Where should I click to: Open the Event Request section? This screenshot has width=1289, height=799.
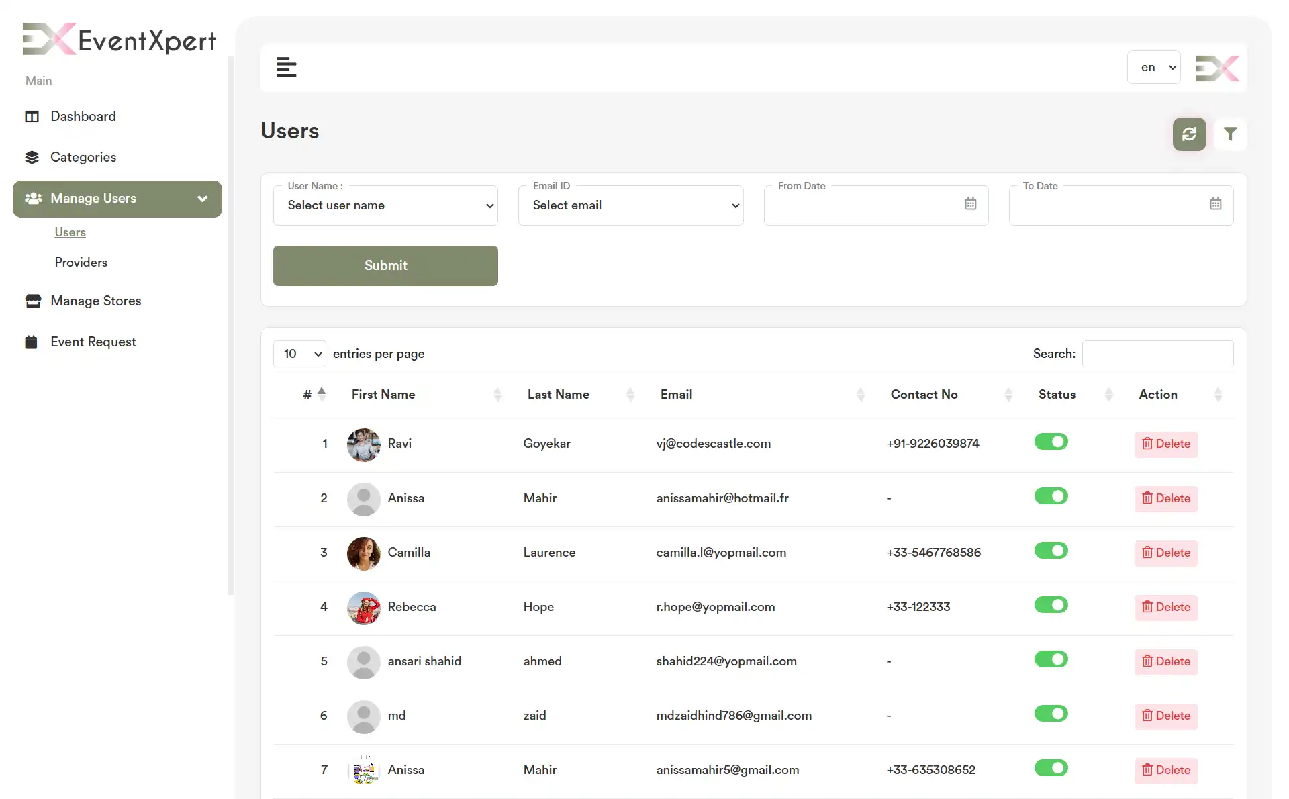[x=94, y=341]
